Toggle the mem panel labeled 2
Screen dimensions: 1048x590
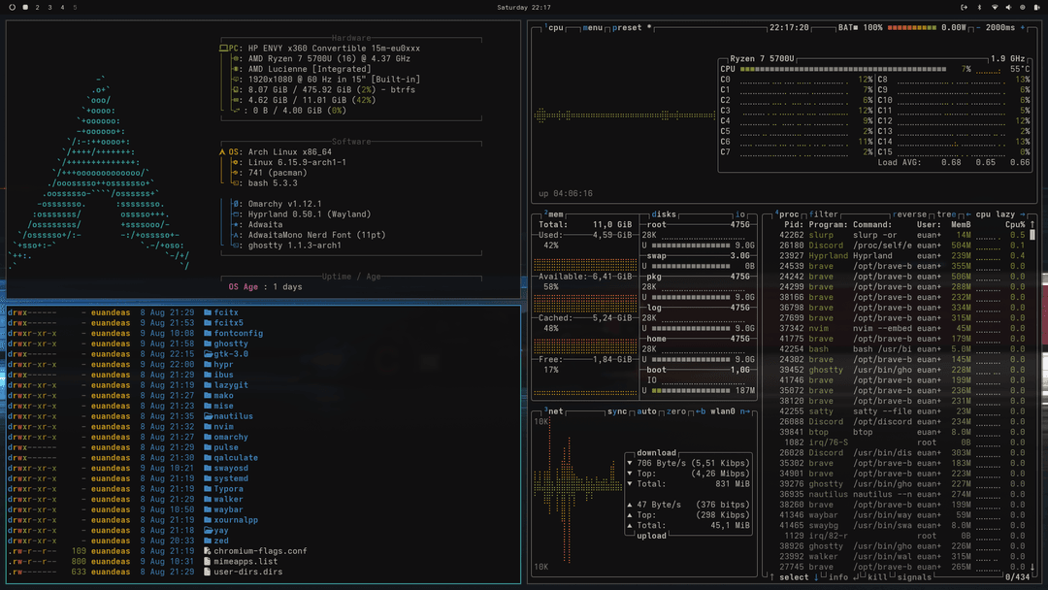(x=547, y=212)
